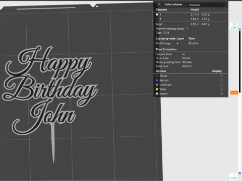The width and height of the screenshot is (242, 181).
Task: Click the Seams option label
Action: 163,94
